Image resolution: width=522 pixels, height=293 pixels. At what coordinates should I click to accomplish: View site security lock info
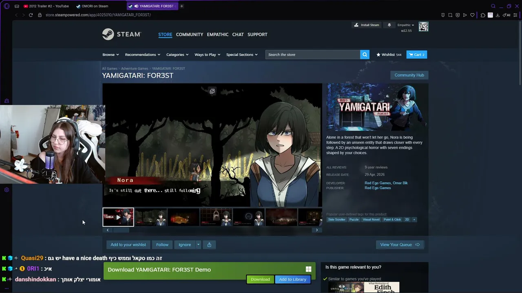[40, 15]
